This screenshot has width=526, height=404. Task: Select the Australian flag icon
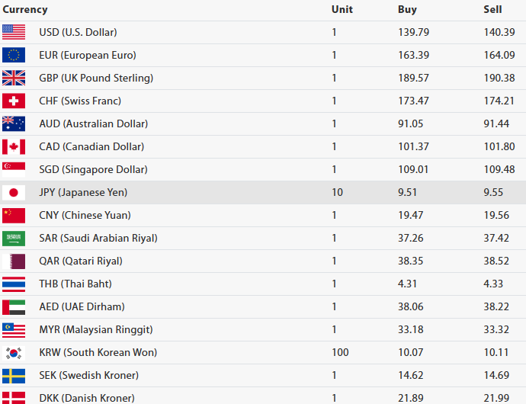[14, 123]
